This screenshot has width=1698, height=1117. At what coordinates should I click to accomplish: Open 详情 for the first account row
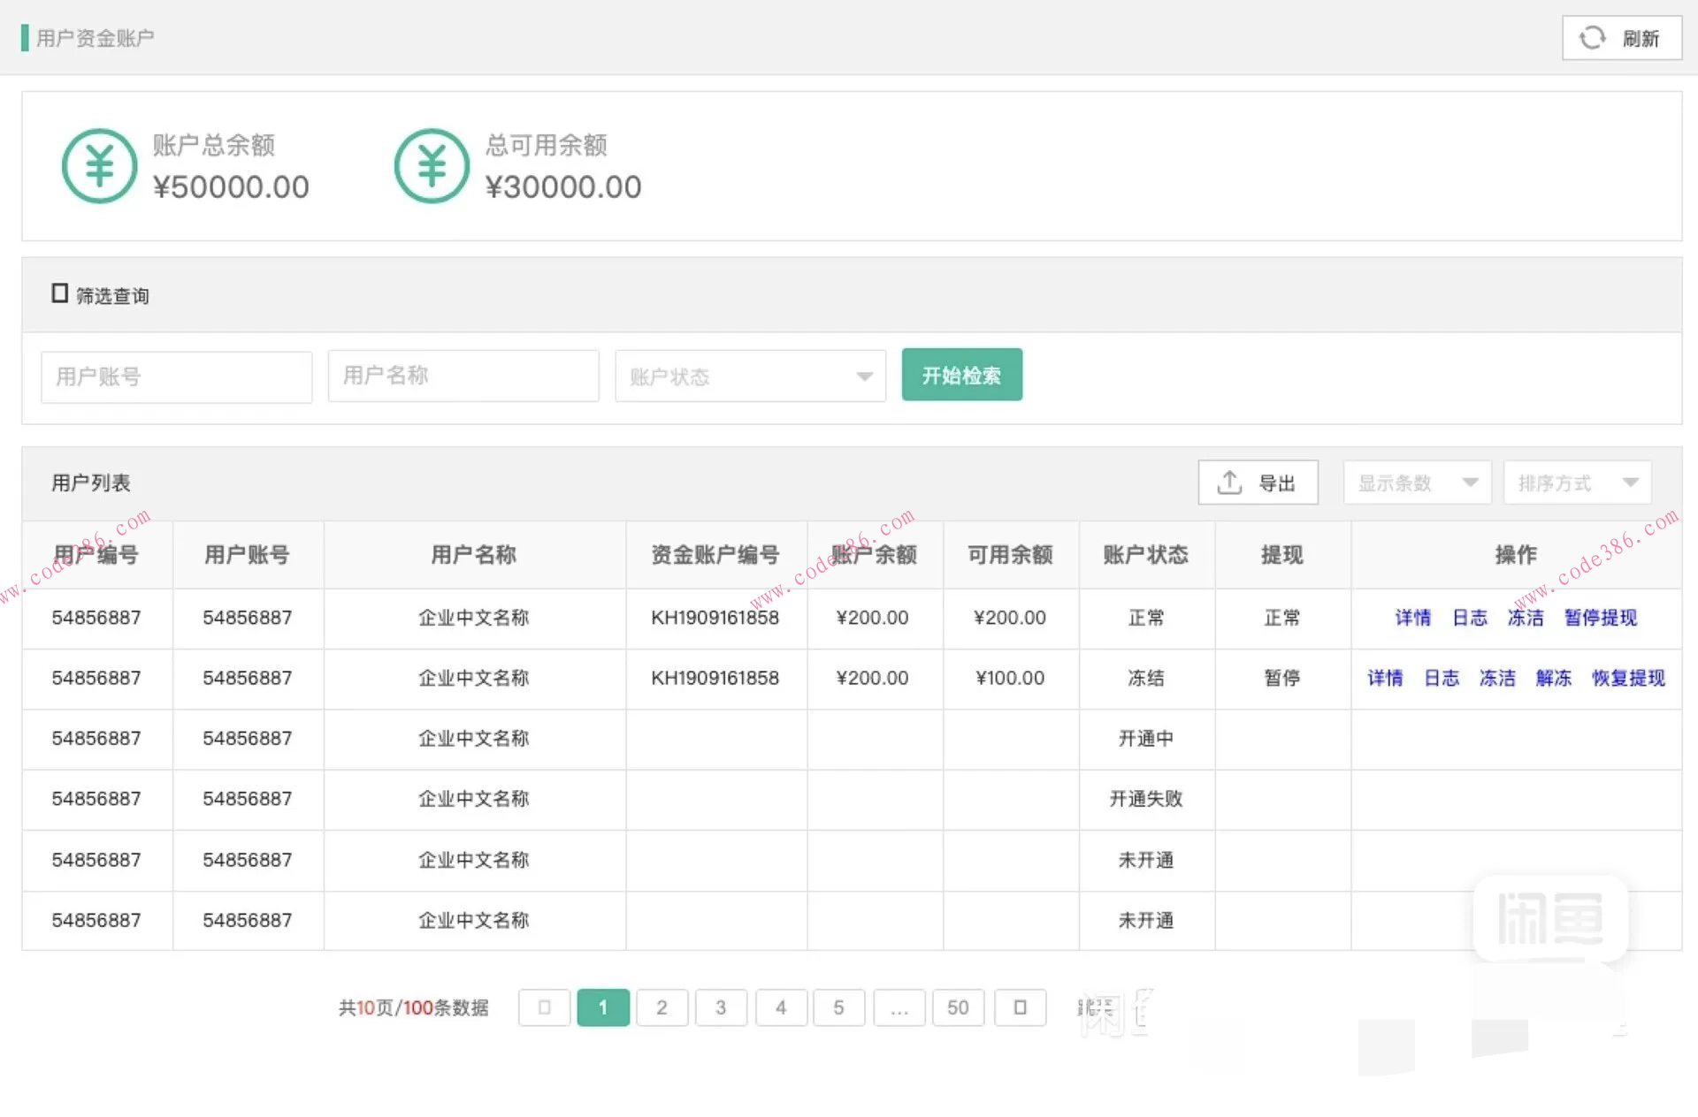pos(1411,618)
